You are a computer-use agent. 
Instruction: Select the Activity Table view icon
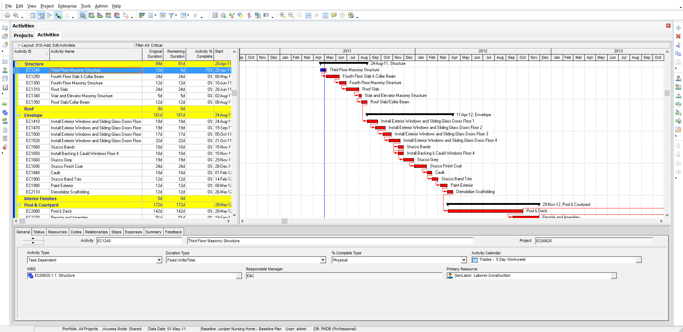(x=32, y=15)
